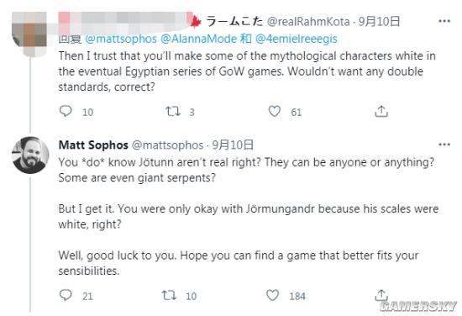462x316 pixels.
Task: Reply to the realRahmKota tweet
Action: [x=66, y=112]
